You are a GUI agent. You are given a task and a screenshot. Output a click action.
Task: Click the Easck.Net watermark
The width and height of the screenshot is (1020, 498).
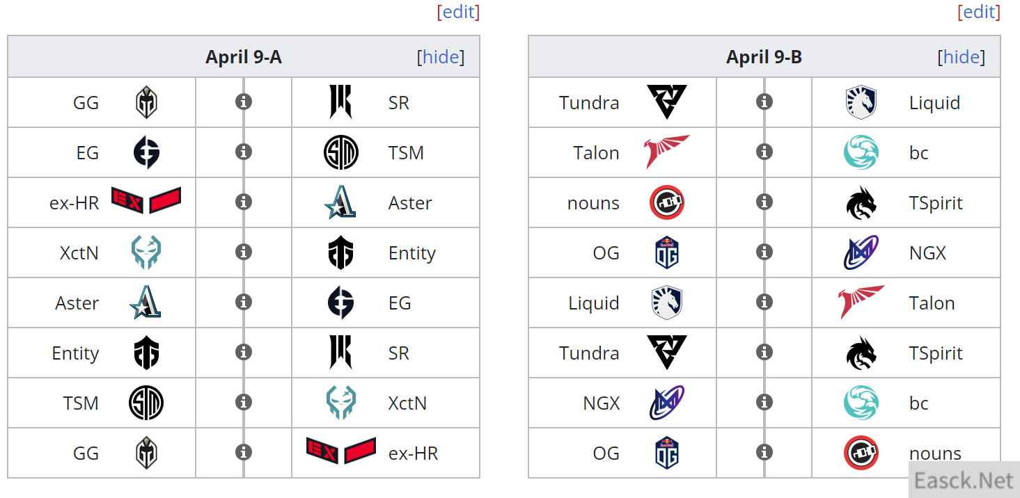964,481
